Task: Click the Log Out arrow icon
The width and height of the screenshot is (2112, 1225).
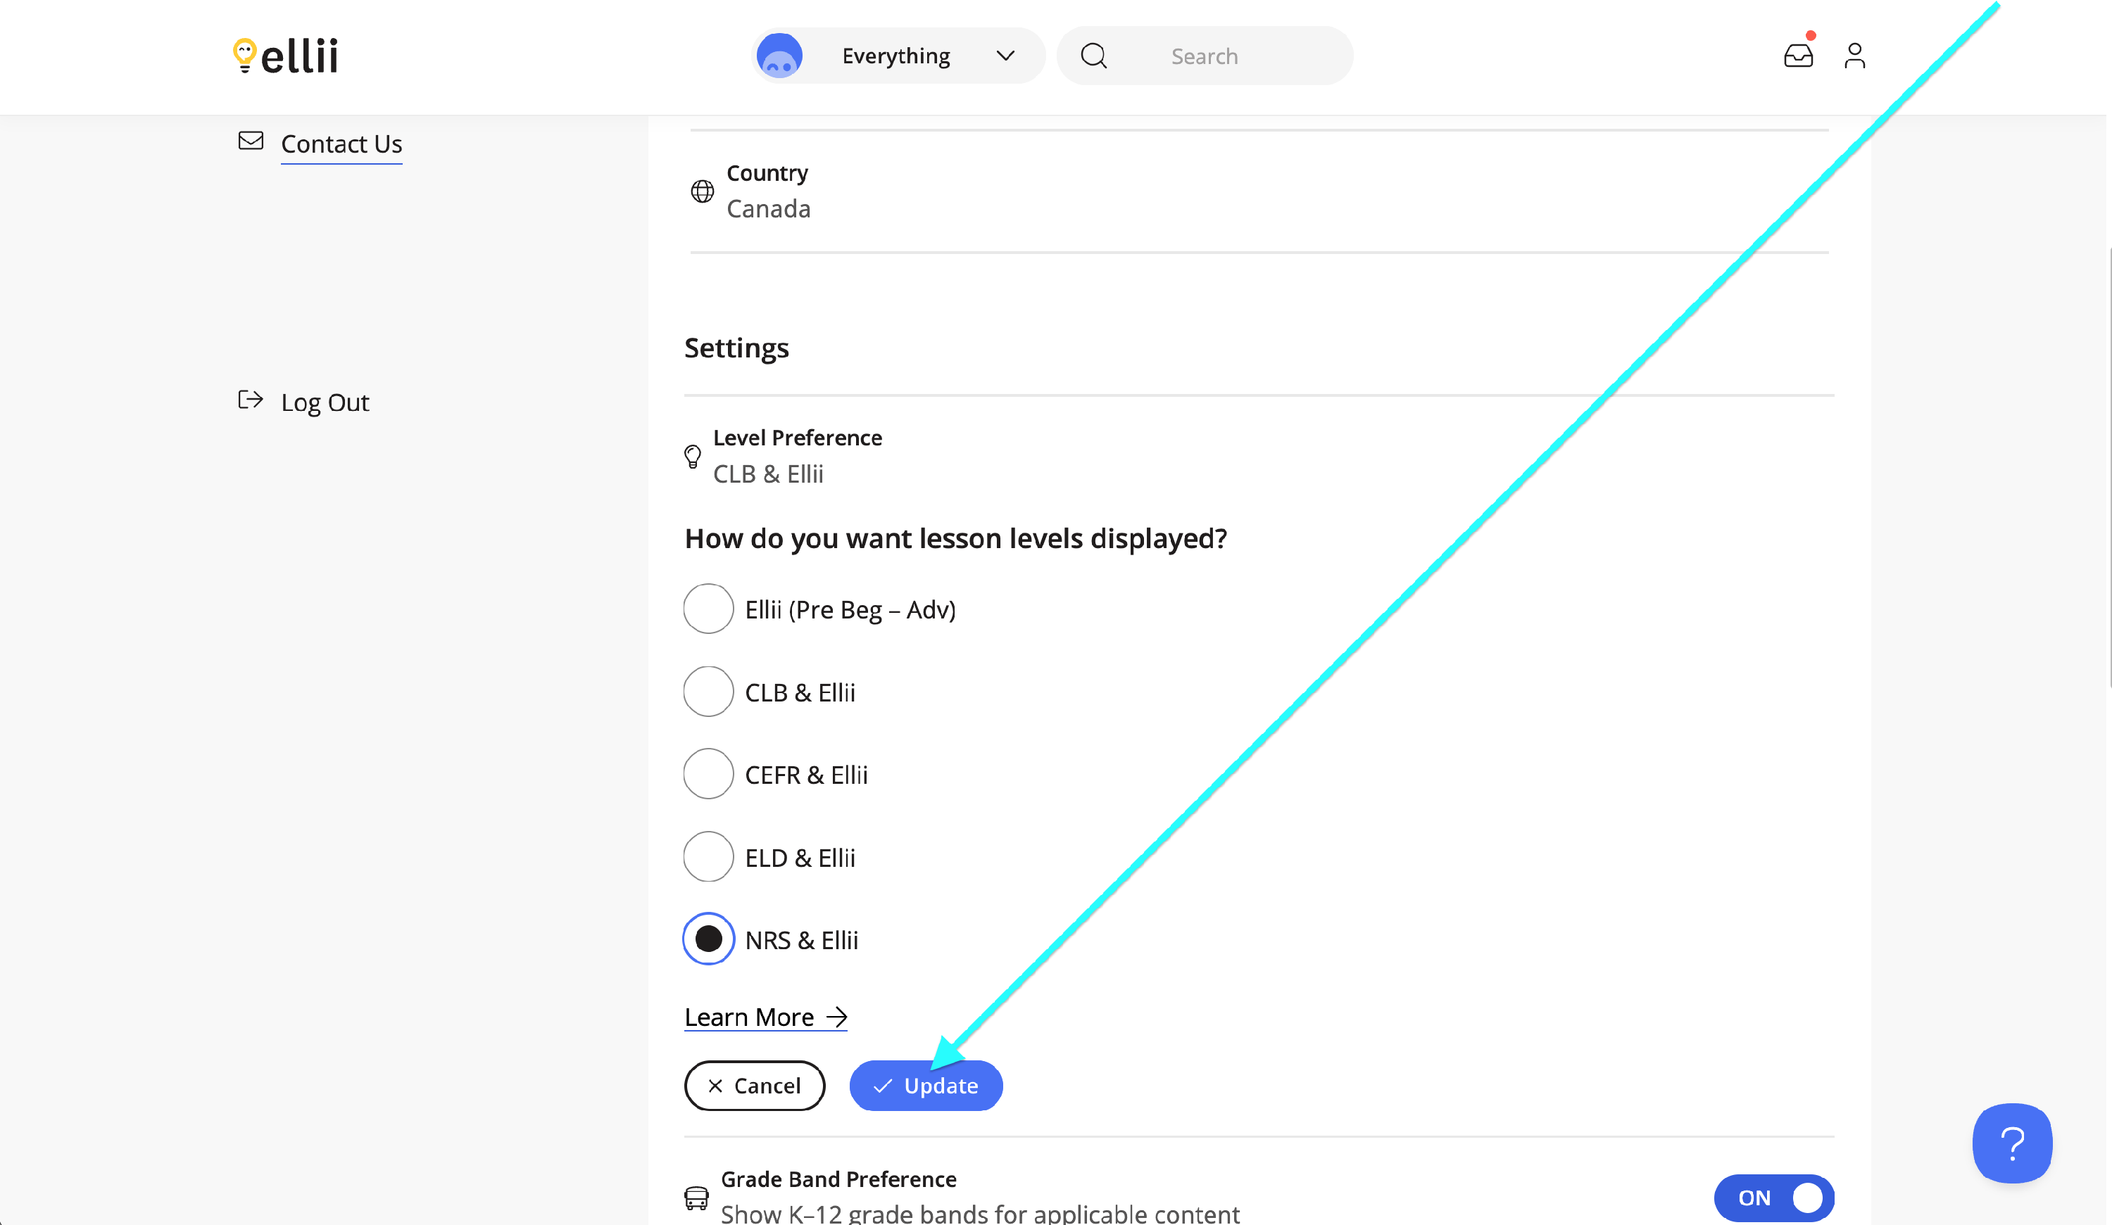Action: click(251, 400)
